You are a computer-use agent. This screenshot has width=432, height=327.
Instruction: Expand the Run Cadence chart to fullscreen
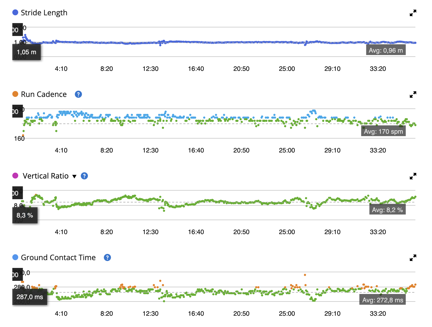[413, 95]
